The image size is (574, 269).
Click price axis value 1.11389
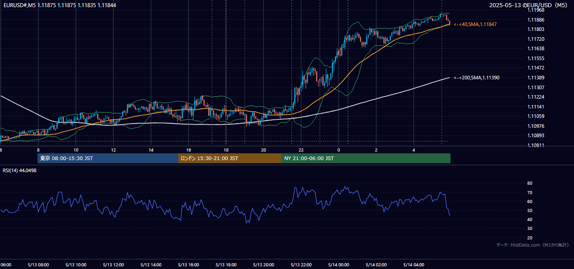pos(536,78)
